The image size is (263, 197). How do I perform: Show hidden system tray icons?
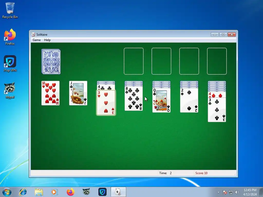coord(218,192)
